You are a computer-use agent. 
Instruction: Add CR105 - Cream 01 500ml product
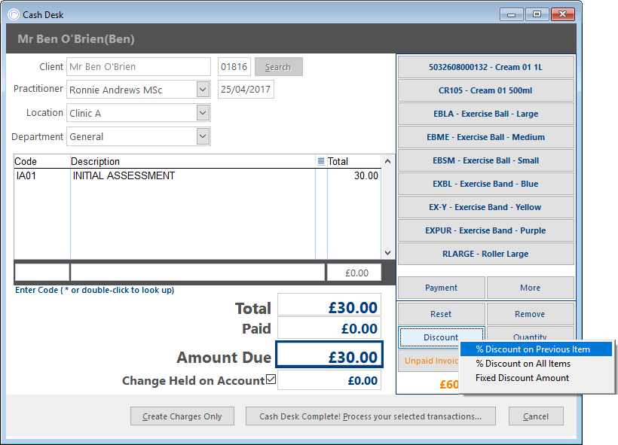485,90
